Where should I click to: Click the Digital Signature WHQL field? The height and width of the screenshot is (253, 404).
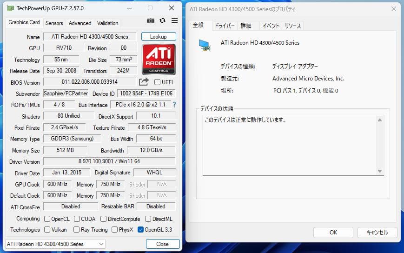(155, 173)
